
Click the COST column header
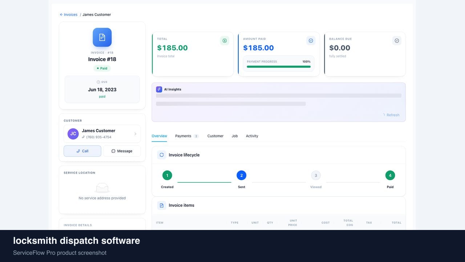click(x=325, y=223)
